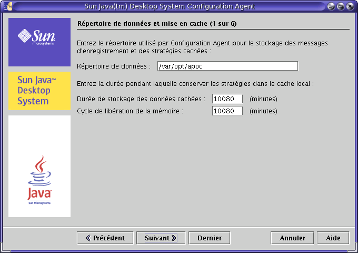Click the 'Durée de stockage des données cachées' label

click(x=141, y=99)
